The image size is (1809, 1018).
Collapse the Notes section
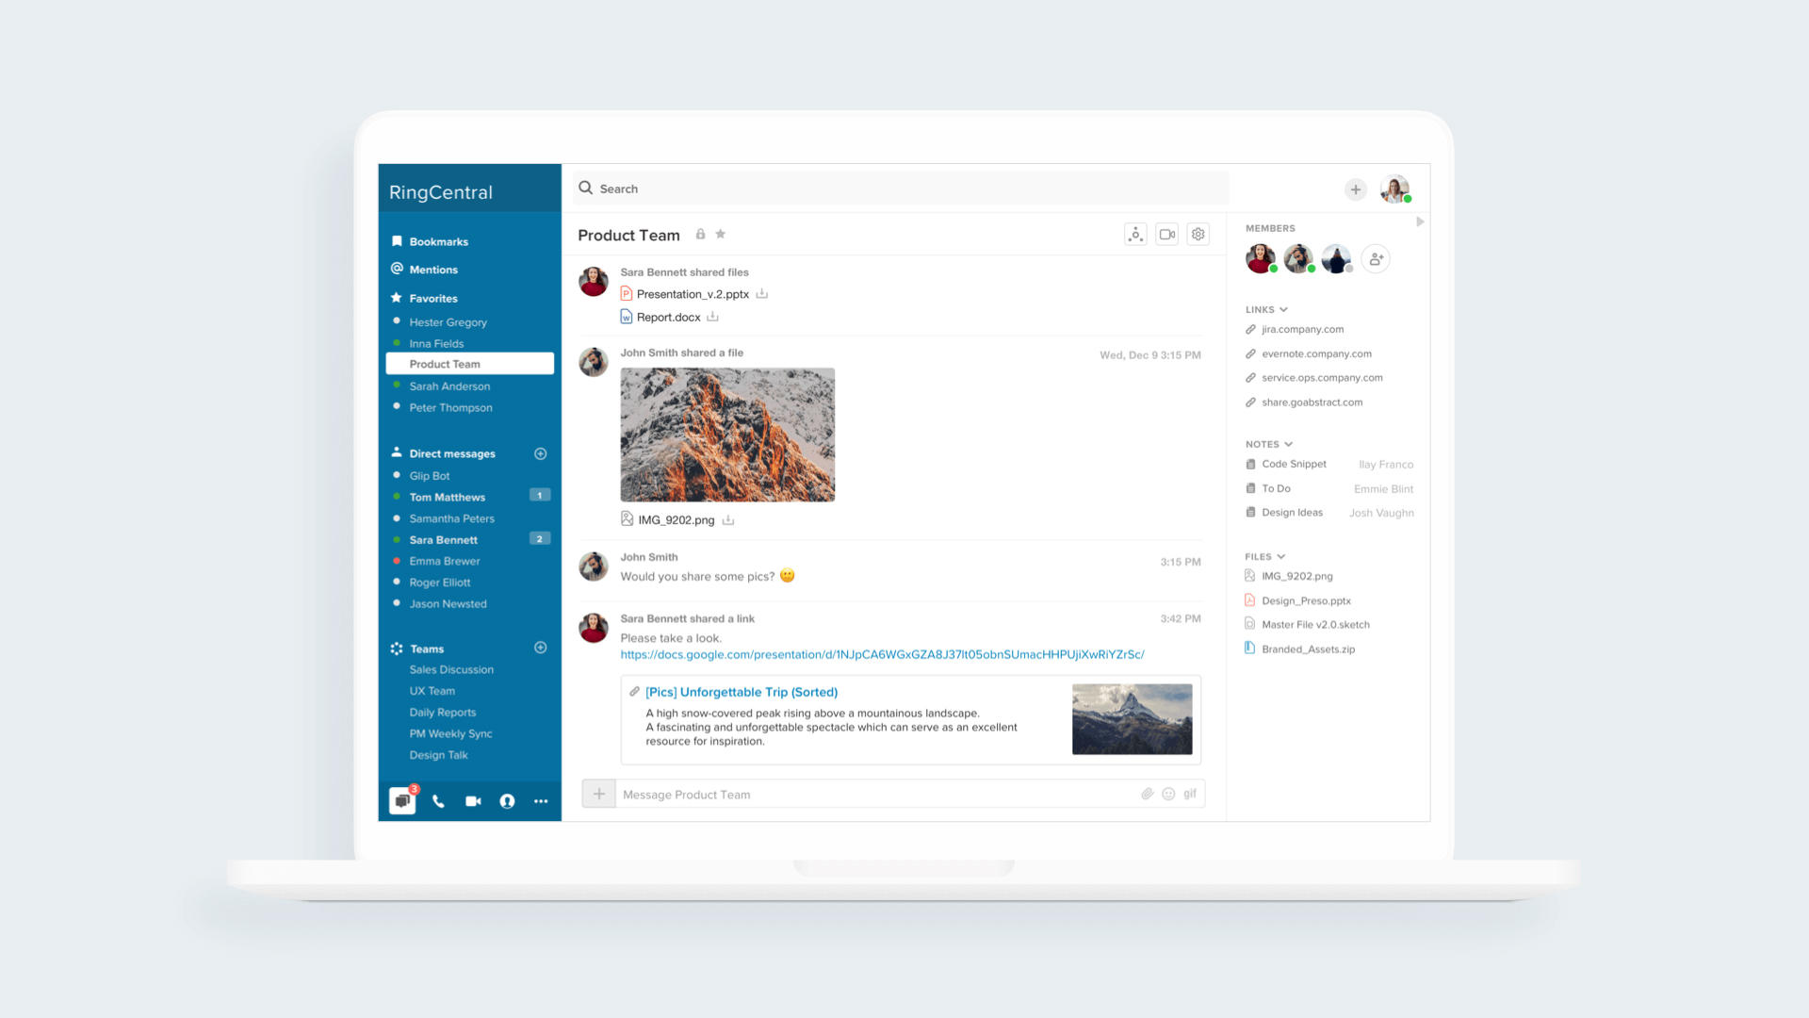pos(1288,445)
